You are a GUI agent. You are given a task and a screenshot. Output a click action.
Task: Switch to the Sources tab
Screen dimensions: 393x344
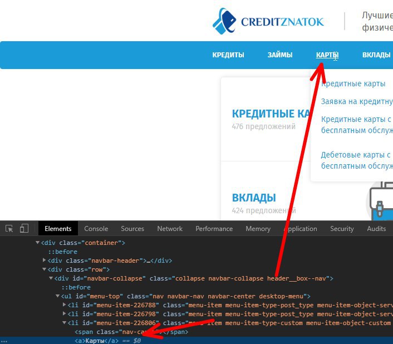pyautogui.click(x=132, y=228)
